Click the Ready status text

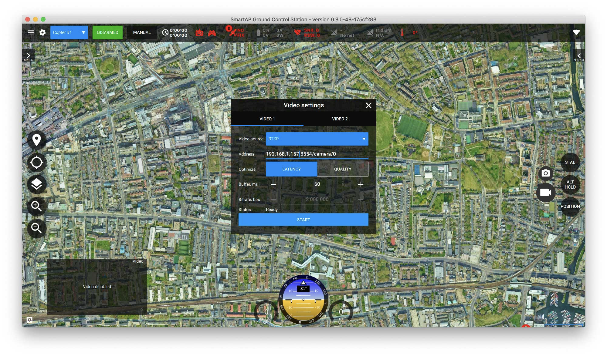[272, 210]
